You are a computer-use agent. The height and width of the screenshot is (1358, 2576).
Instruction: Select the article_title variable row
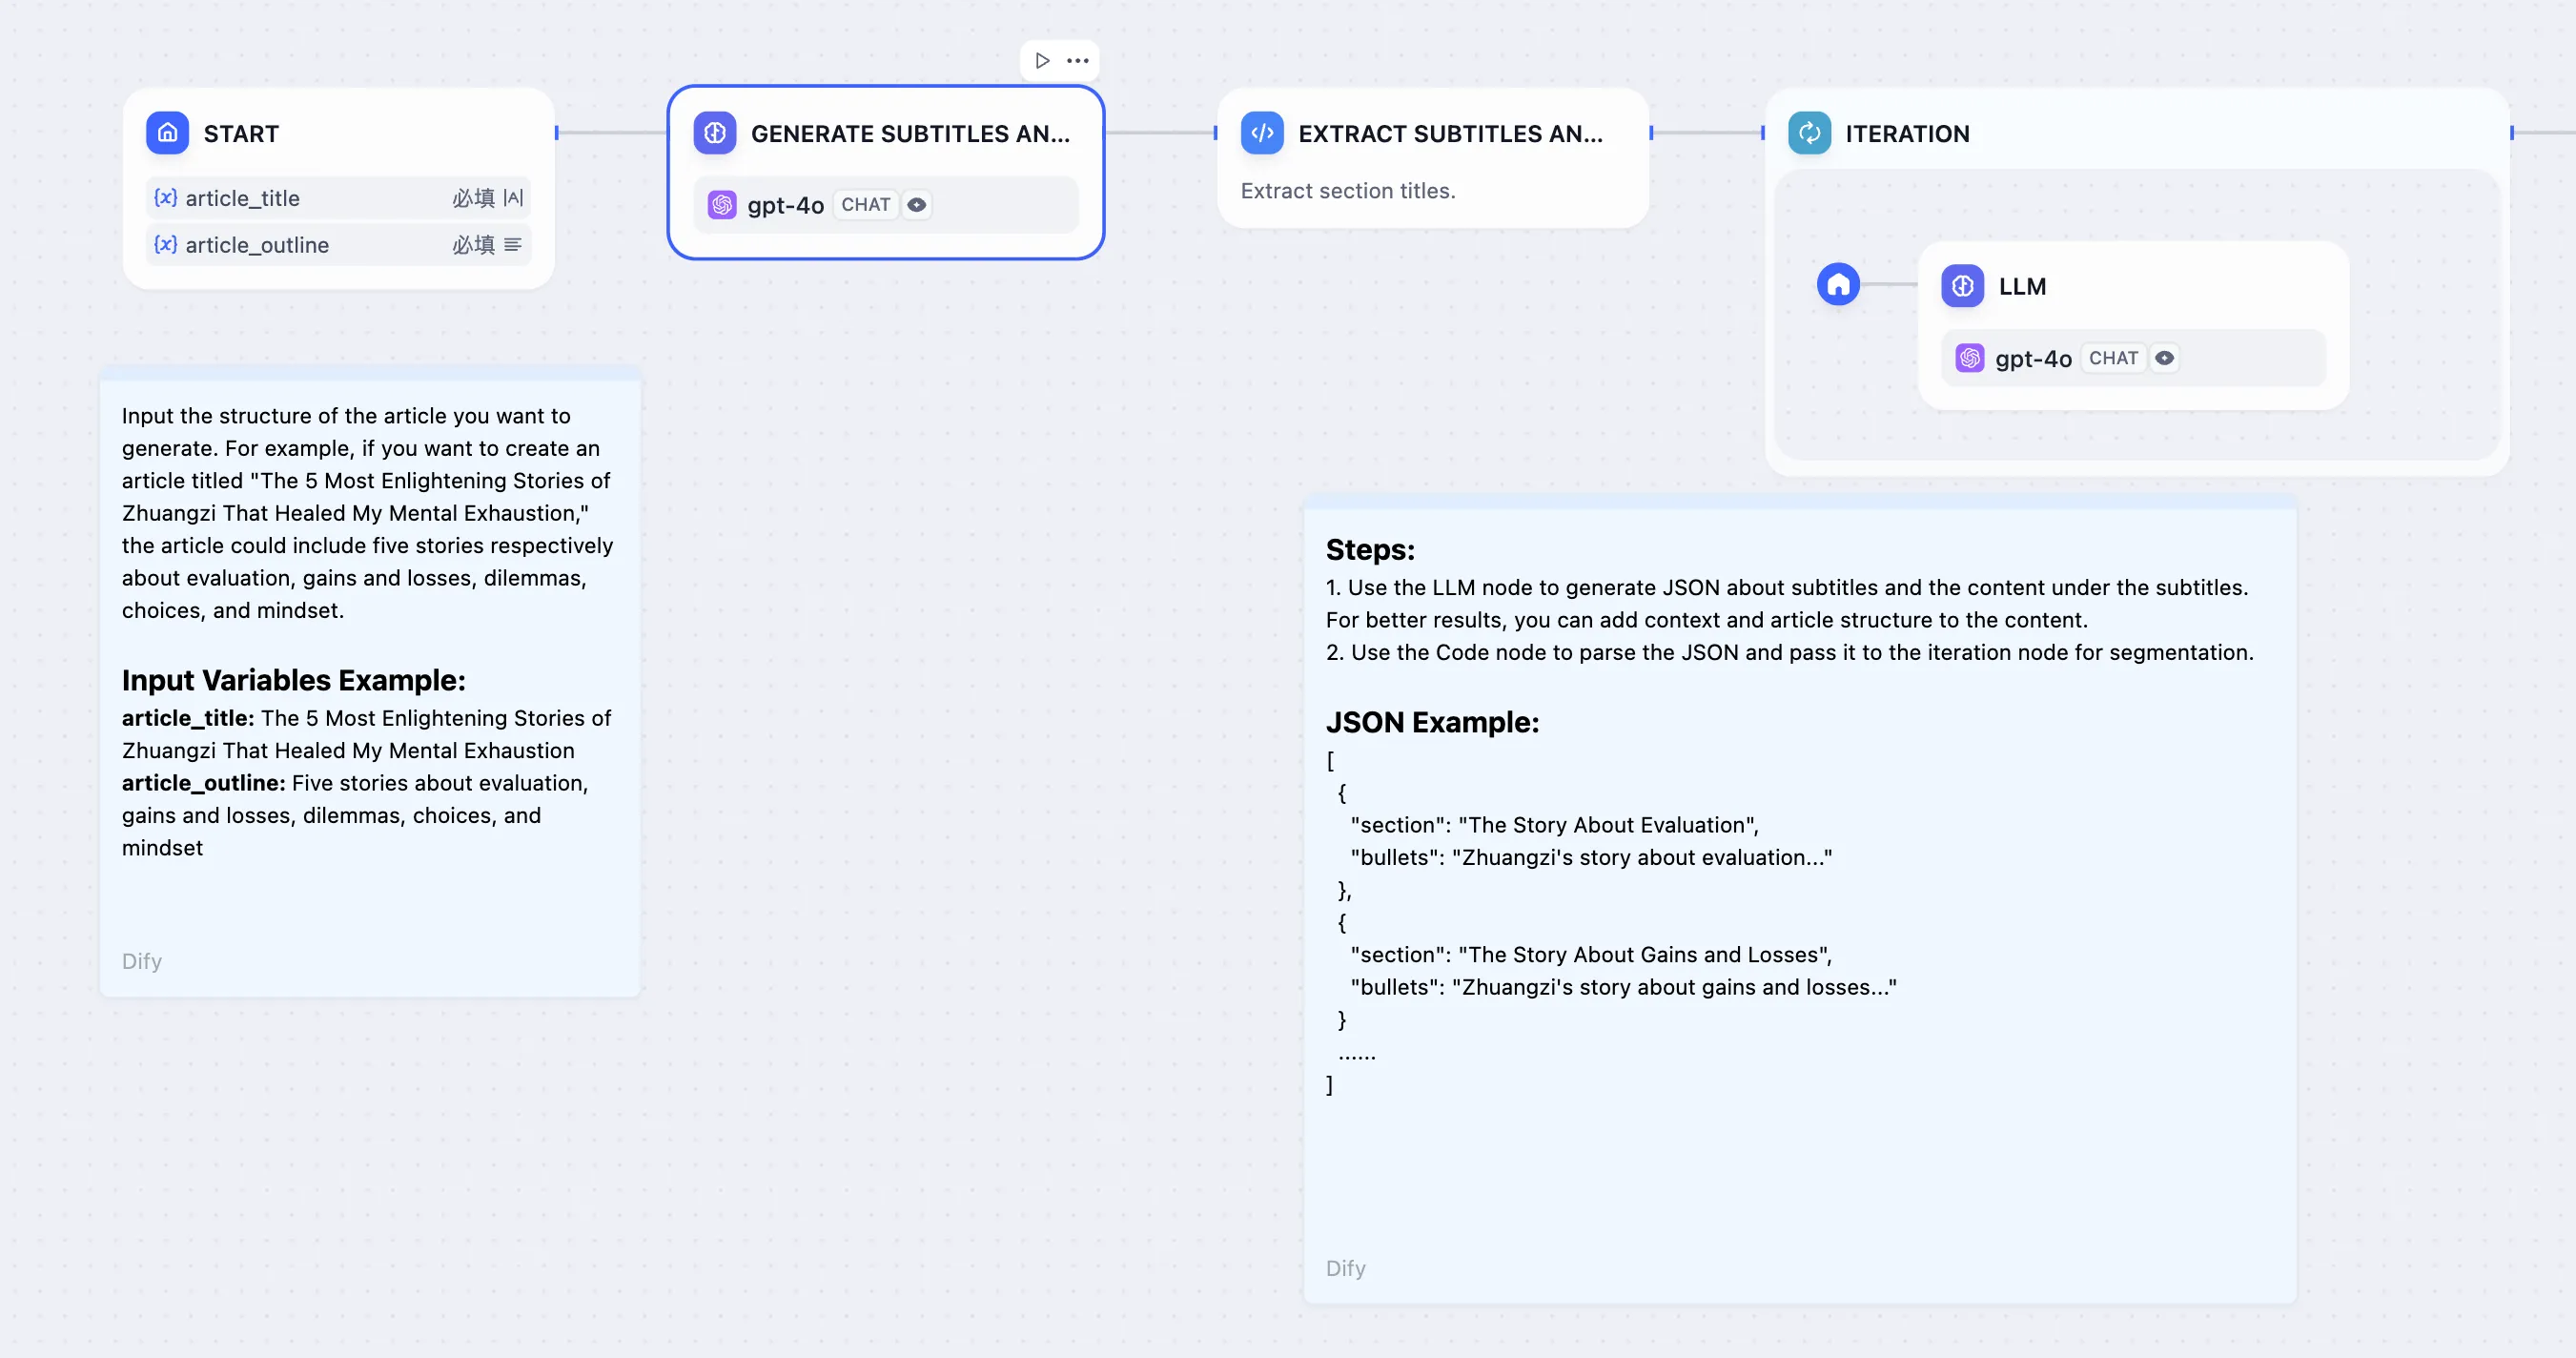pyautogui.click(x=338, y=198)
